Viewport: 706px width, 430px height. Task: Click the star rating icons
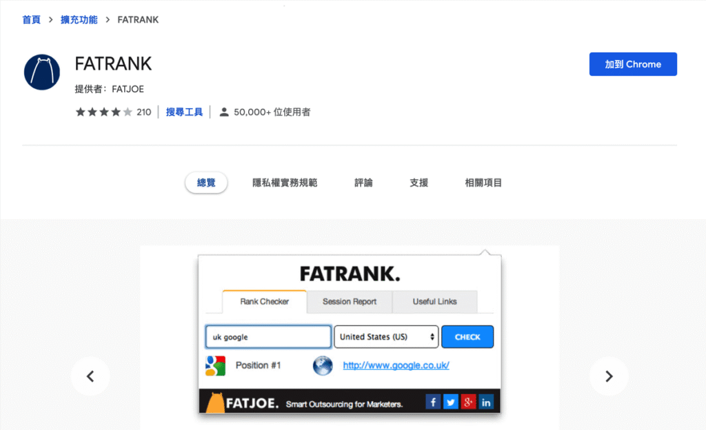pyautogui.click(x=104, y=112)
